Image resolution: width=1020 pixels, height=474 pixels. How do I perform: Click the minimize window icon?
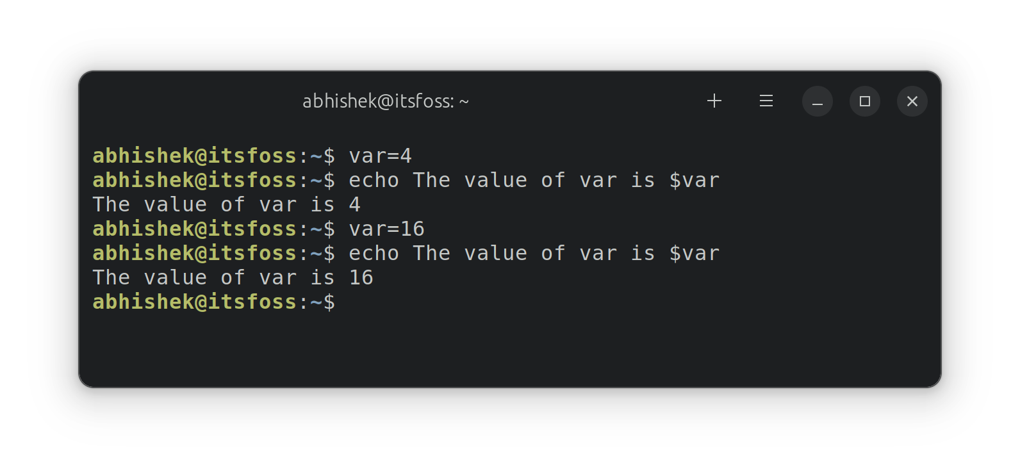pos(817,101)
